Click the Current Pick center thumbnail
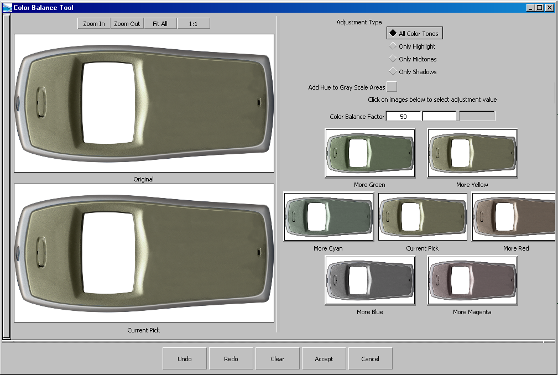The width and height of the screenshot is (558, 375). click(423, 217)
